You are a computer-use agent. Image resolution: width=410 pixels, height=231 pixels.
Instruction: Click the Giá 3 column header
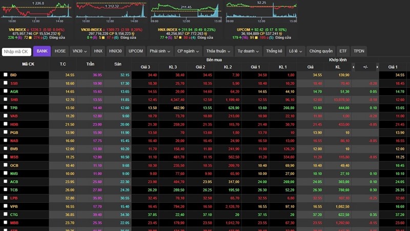[146, 67]
